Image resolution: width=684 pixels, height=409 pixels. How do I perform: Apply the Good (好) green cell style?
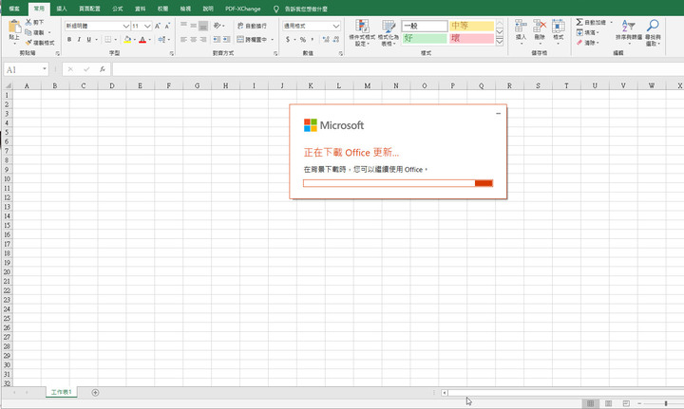click(425, 38)
